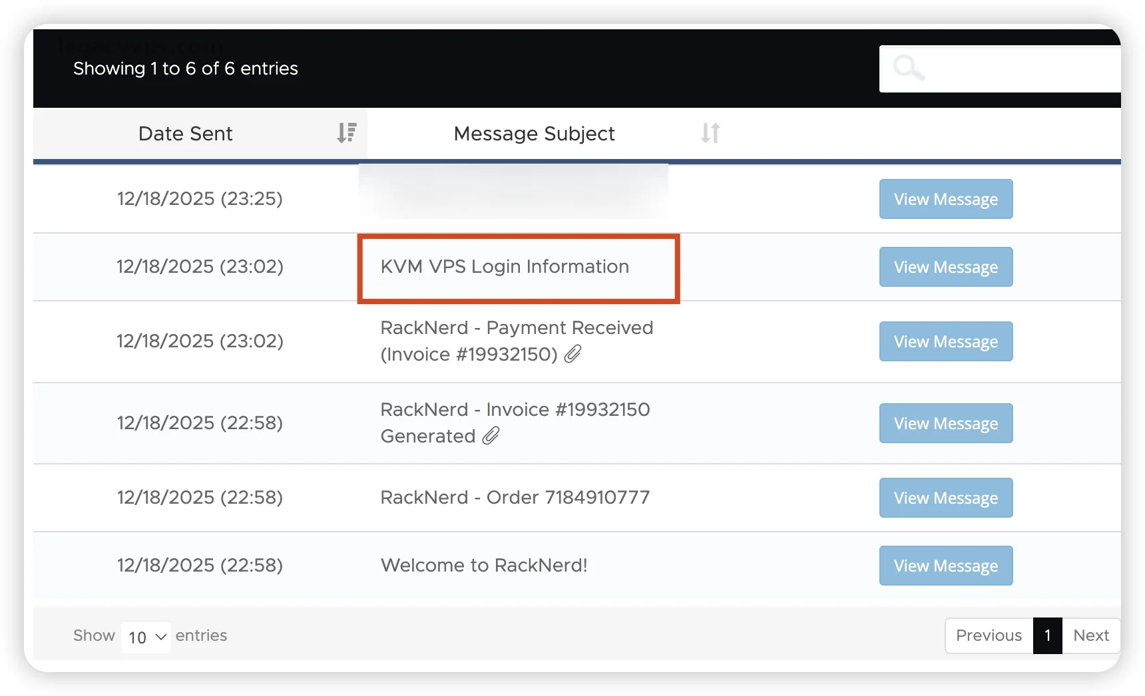The image size is (1145, 696).
Task: Sort by the Date Sent column header
Action: (185, 134)
